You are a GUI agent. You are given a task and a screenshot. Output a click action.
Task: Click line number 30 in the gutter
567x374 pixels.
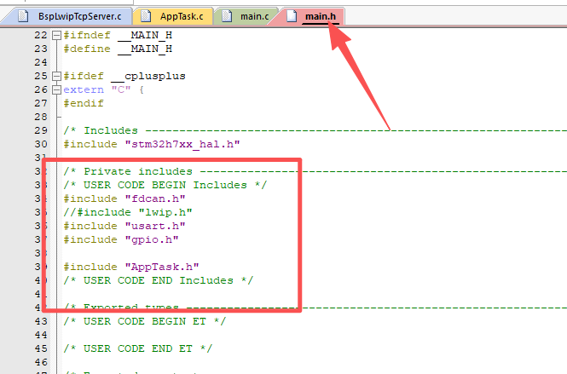[x=41, y=144]
